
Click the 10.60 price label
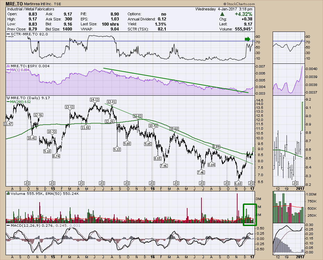tap(174, 129)
